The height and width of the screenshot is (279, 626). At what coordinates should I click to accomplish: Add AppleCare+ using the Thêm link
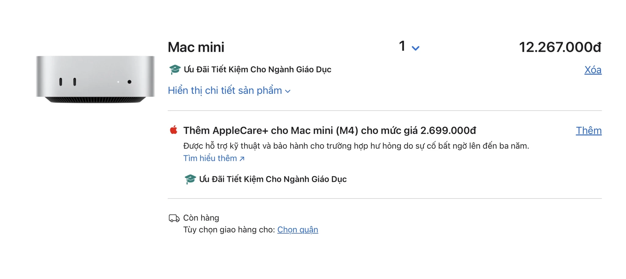pos(589,131)
